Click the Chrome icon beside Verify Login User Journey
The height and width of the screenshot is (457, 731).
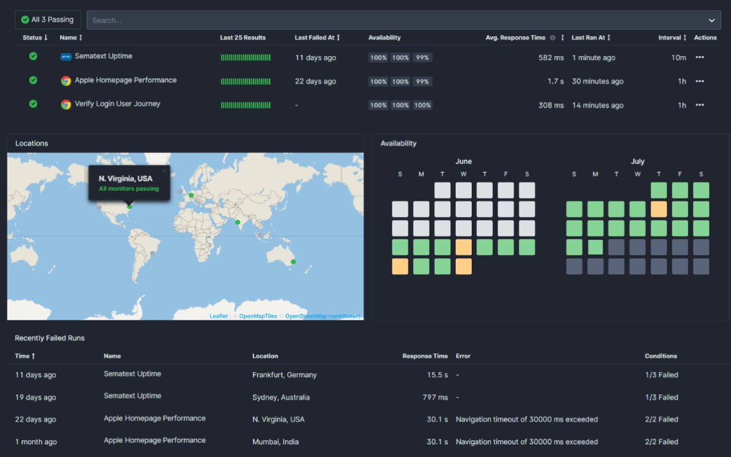point(66,105)
